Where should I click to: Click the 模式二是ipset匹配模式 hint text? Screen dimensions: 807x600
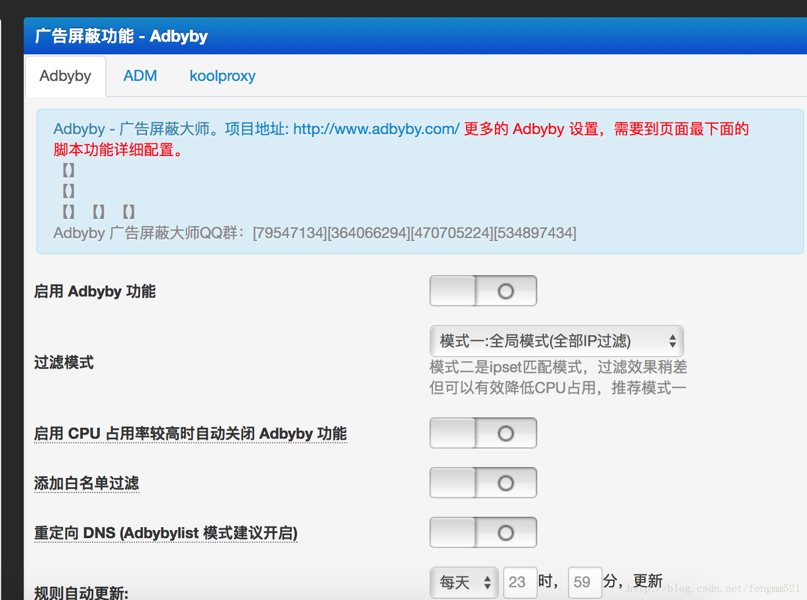click(558, 377)
